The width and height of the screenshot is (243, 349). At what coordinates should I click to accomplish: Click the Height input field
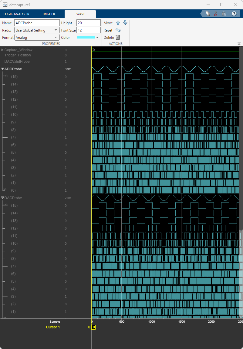tap(88, 23)
